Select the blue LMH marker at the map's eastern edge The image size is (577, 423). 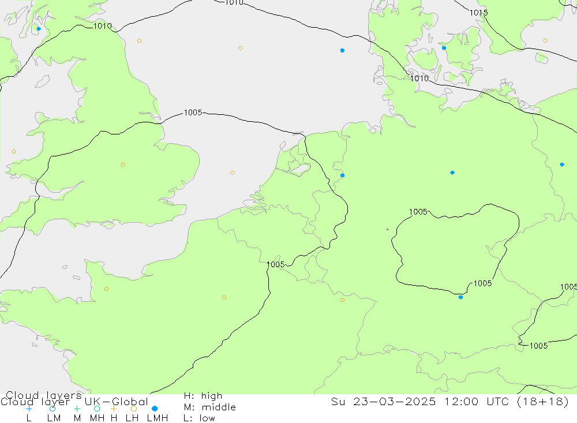point(562,164)
